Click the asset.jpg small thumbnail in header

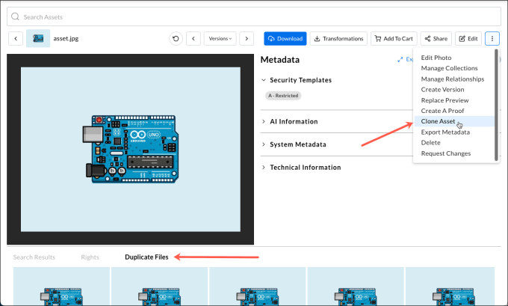point(38,38)
